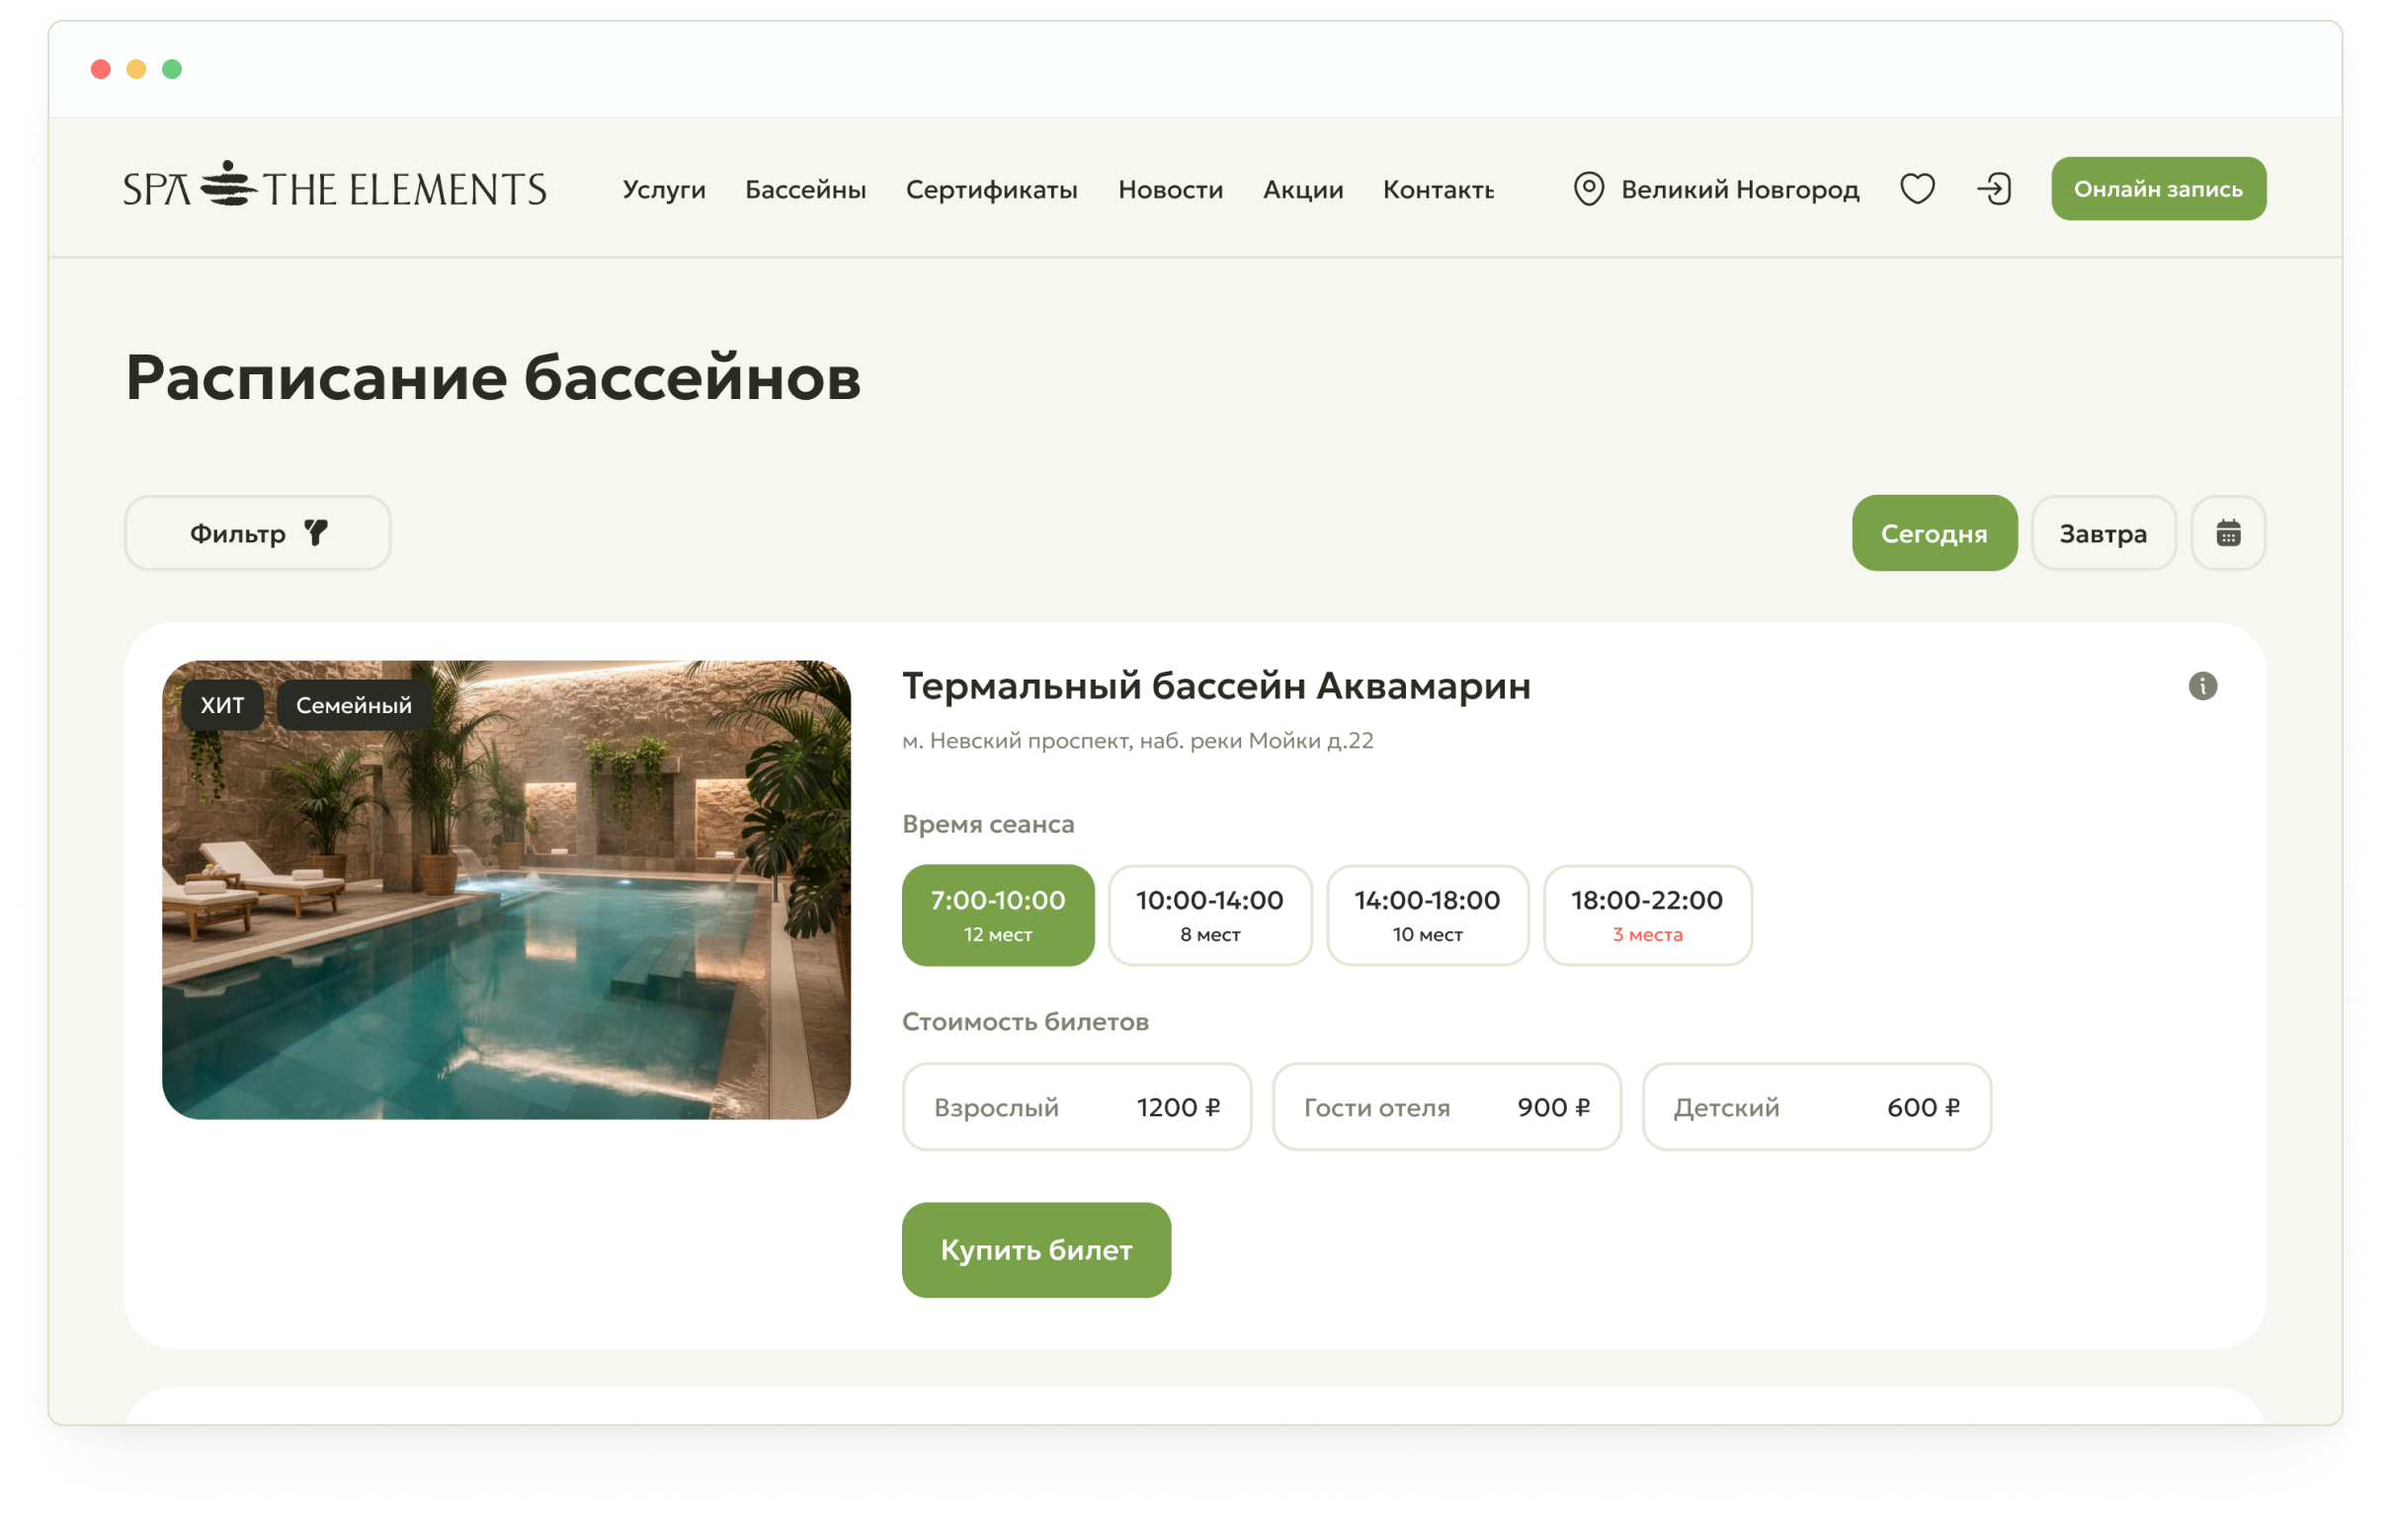The image size is (2391, 1521).
Task: Open the calendar date picker icon
Action: (2228, 533)
